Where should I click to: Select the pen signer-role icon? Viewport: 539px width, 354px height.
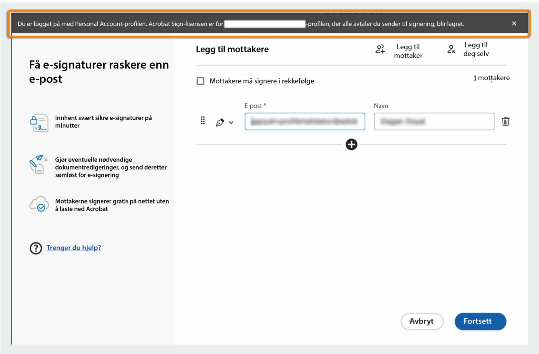pos(220,122)
